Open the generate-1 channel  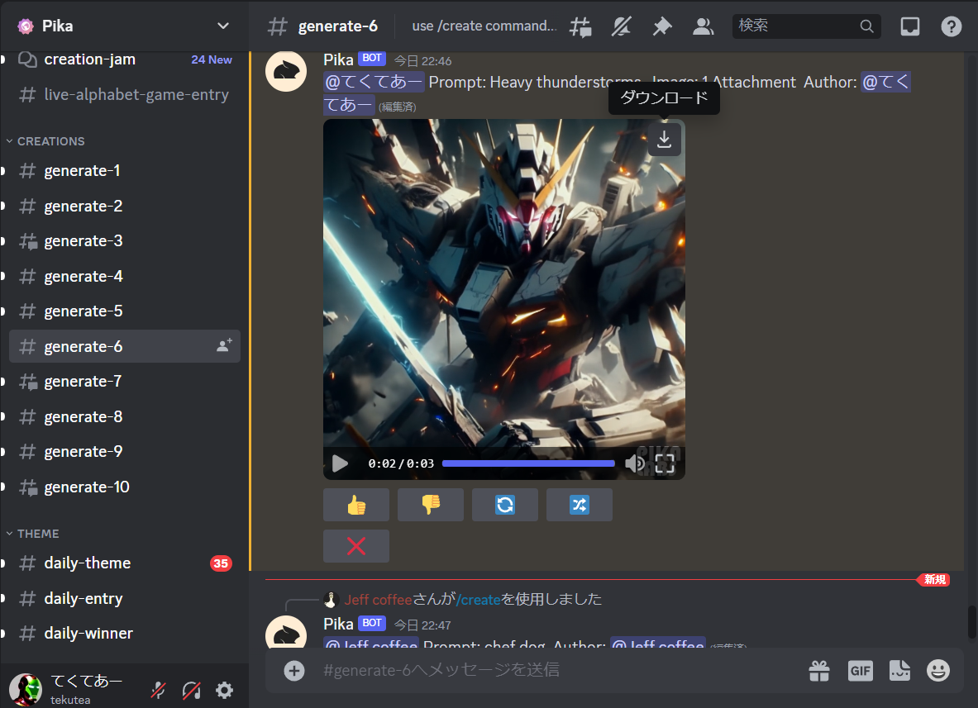click(125, 171)
